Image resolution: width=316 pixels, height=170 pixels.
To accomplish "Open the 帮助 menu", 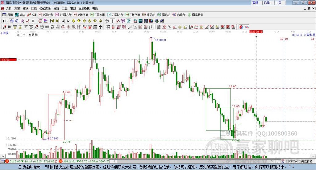I will [x=95, y=8].
